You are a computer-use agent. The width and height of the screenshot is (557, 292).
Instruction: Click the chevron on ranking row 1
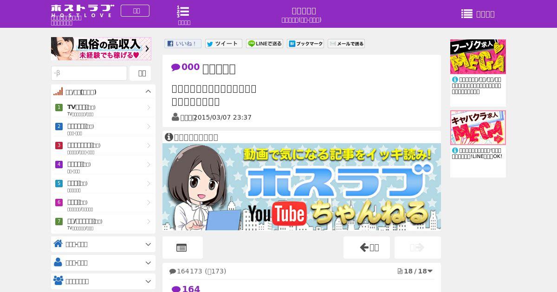click(x=149, y=108)
